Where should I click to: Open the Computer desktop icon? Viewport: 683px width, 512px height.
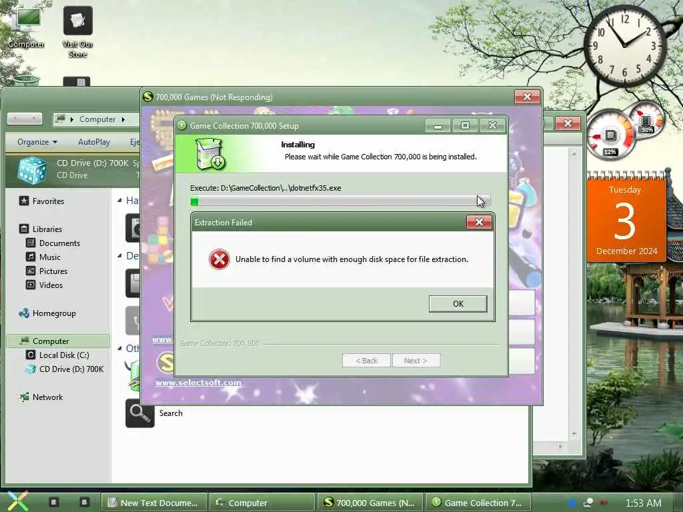click(26, 27)
